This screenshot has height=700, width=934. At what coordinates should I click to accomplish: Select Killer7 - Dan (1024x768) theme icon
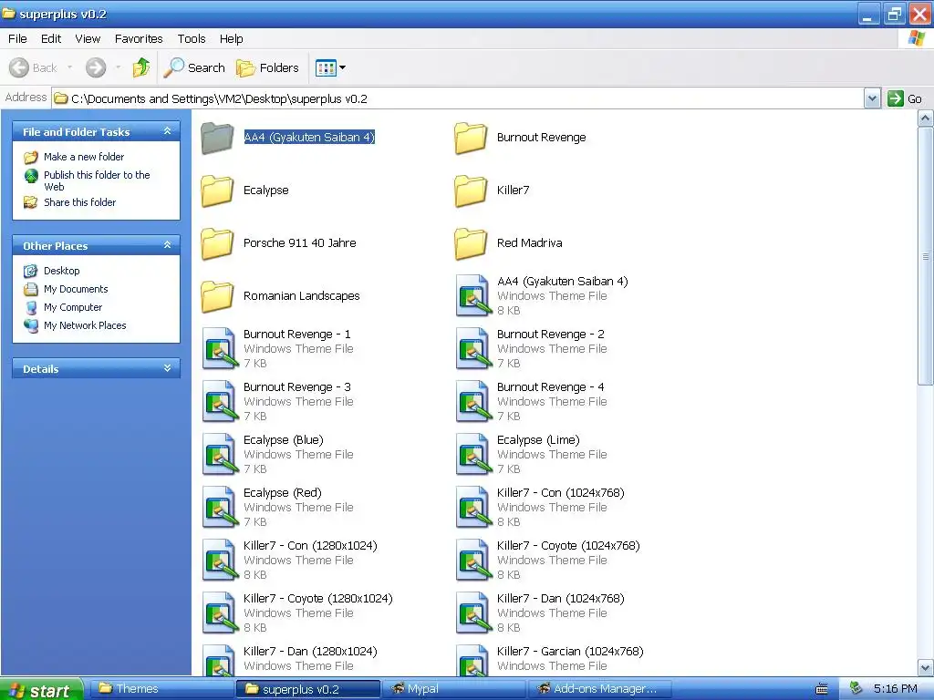click(x=473, y=612)
